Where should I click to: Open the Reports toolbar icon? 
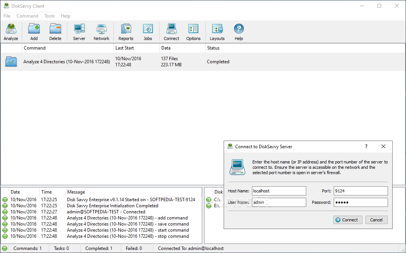click(126, 32)
